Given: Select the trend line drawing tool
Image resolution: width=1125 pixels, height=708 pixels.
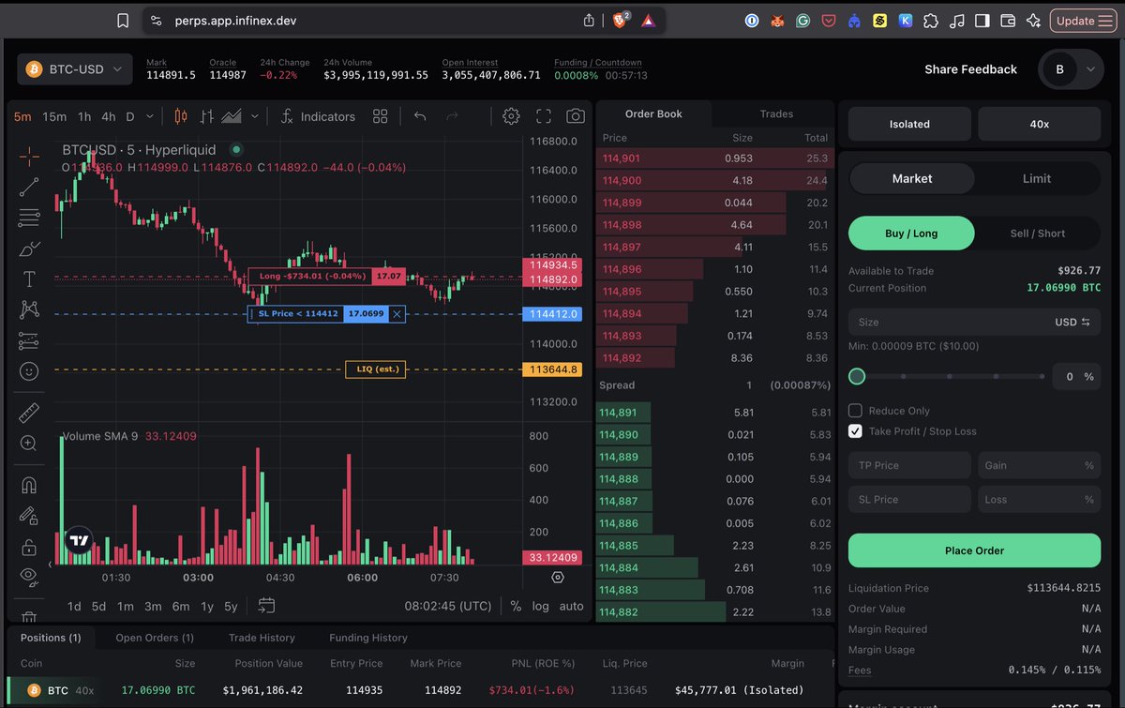Looking at the screenshot, I should (29, 188).
